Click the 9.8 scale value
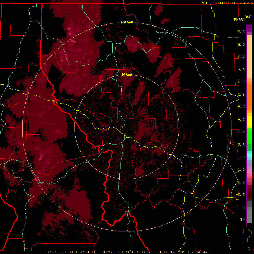254x254 pixels. pyautogui.click(x=241, y=32)
